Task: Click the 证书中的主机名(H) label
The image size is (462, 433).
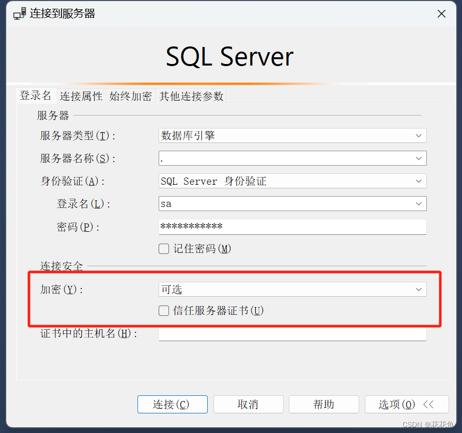Action: [88, 333]
